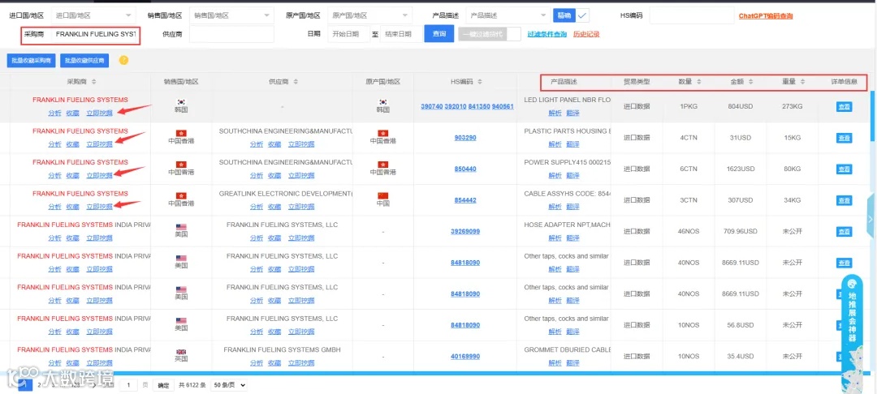Open the 进口国/地区 dropdown

pyautogui.click(x=93, y=15)
